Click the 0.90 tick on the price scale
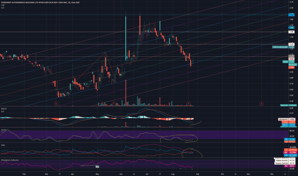298x176 pixels. tap(291, 72)
